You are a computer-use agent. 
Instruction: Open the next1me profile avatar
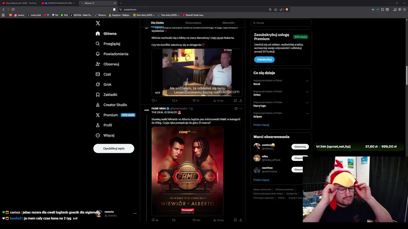click(257, 170)
